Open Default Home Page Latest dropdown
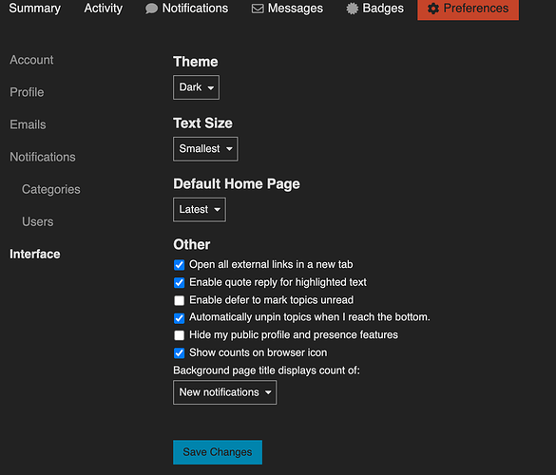 click(200, 210)
